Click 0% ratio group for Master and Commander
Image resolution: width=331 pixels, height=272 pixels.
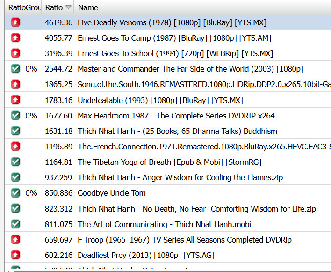pos(31,69)
